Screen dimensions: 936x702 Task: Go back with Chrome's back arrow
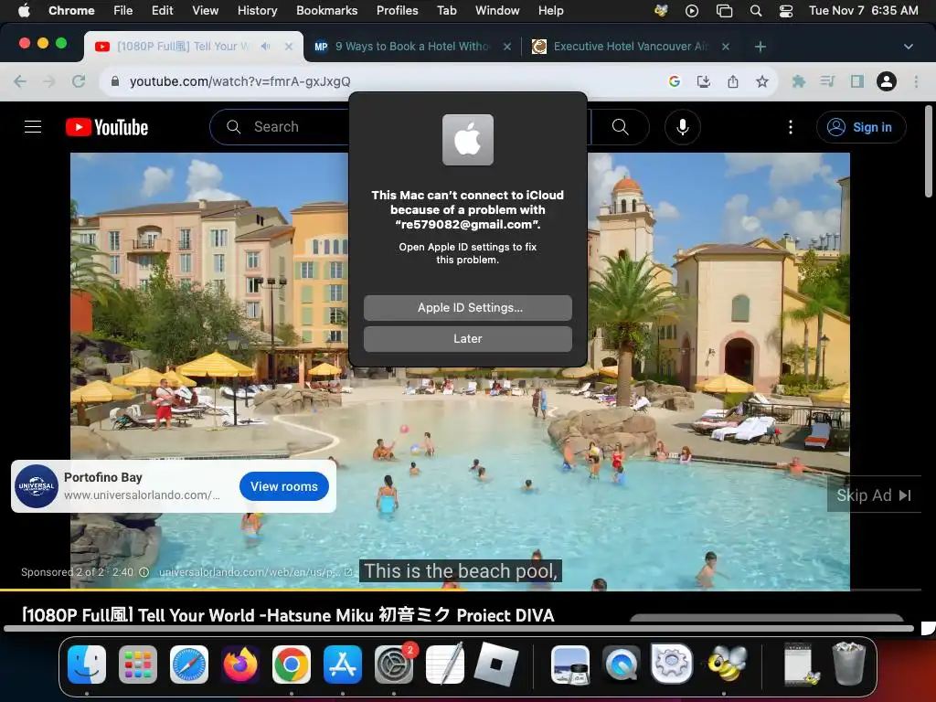point(20,81)
